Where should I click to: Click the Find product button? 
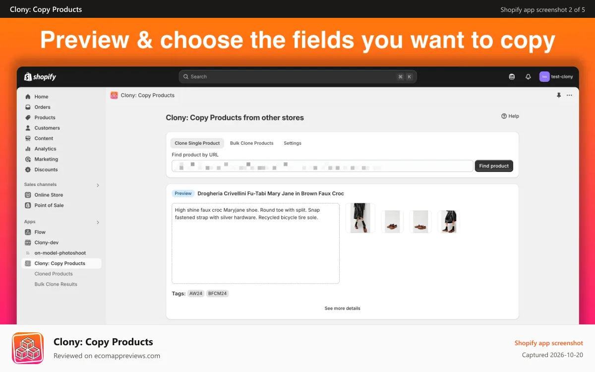[x=494, y=166]
